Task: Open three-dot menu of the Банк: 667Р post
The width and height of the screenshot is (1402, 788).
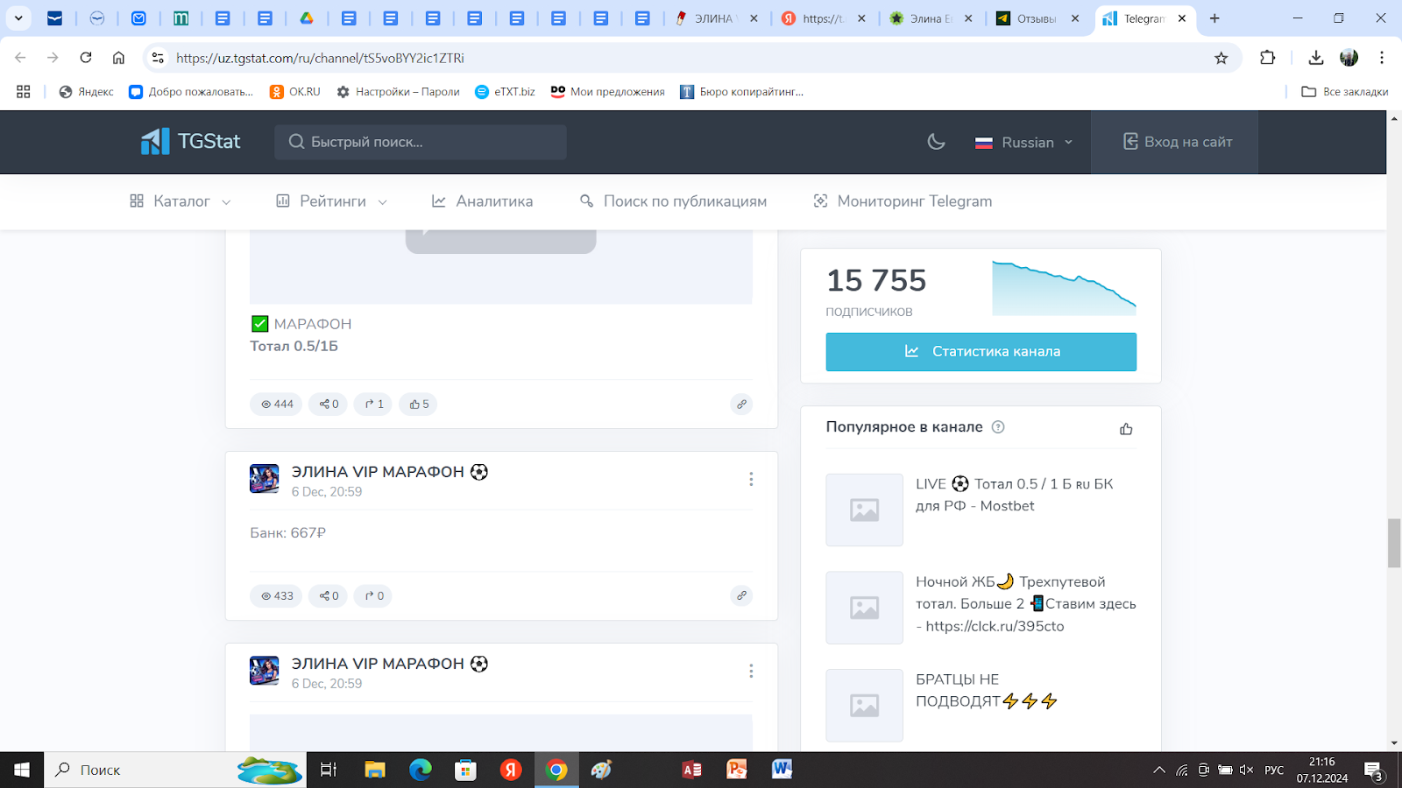Action: (x=751, y=479)
